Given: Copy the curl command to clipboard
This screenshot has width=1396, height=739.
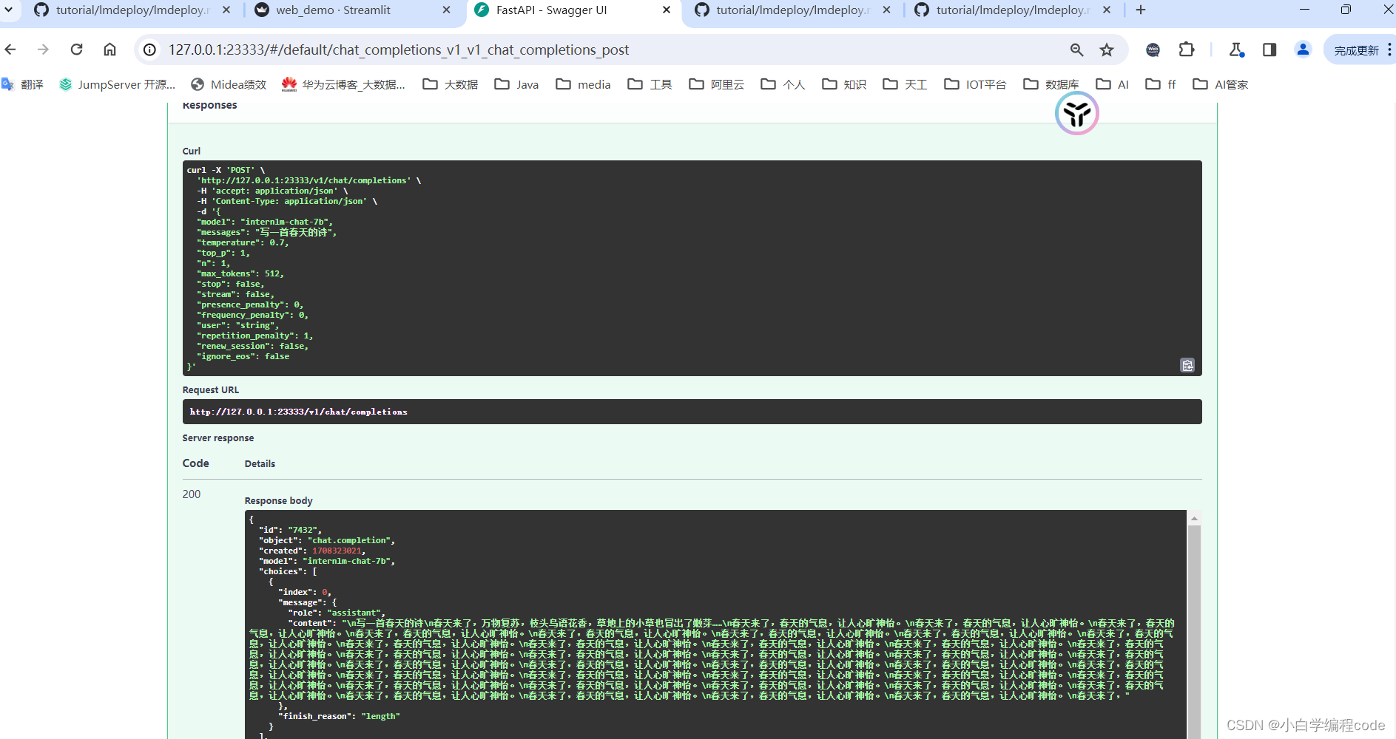Looking at the screenshot, I should (x=1187, y=365).
